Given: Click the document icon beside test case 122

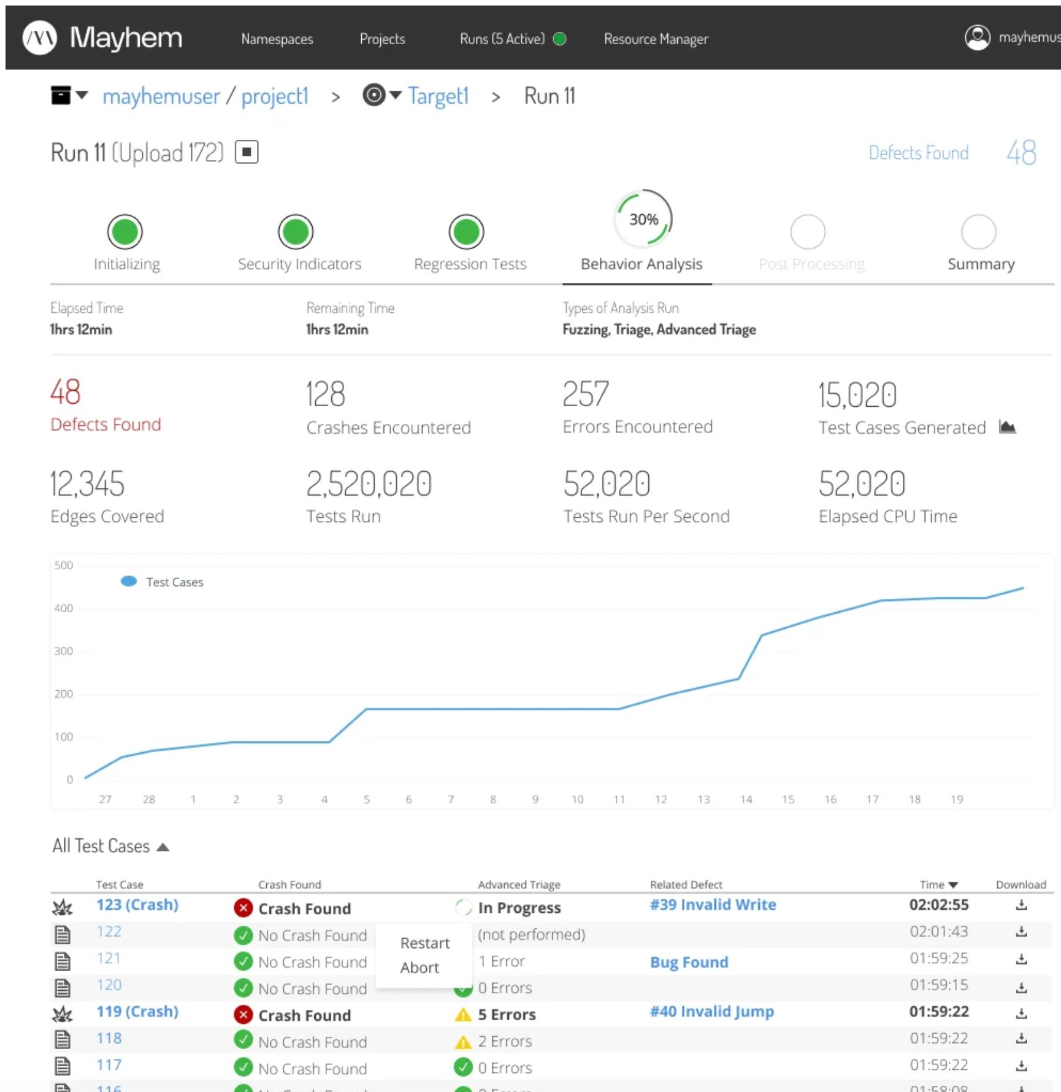Looking at the screenshot, I should click(63, 933).
